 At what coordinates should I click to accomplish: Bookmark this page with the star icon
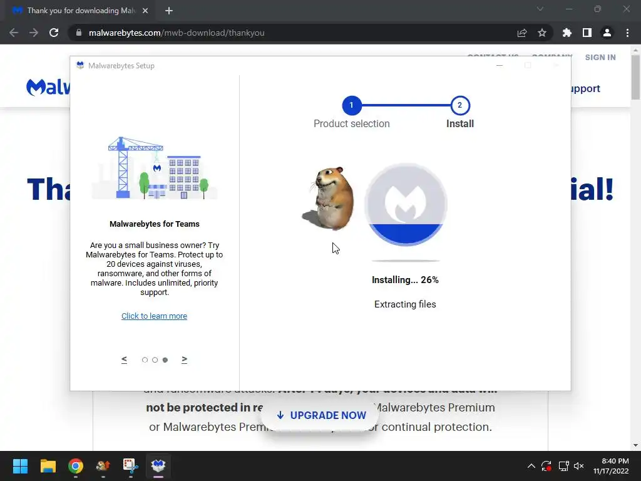tap(542, 33)
